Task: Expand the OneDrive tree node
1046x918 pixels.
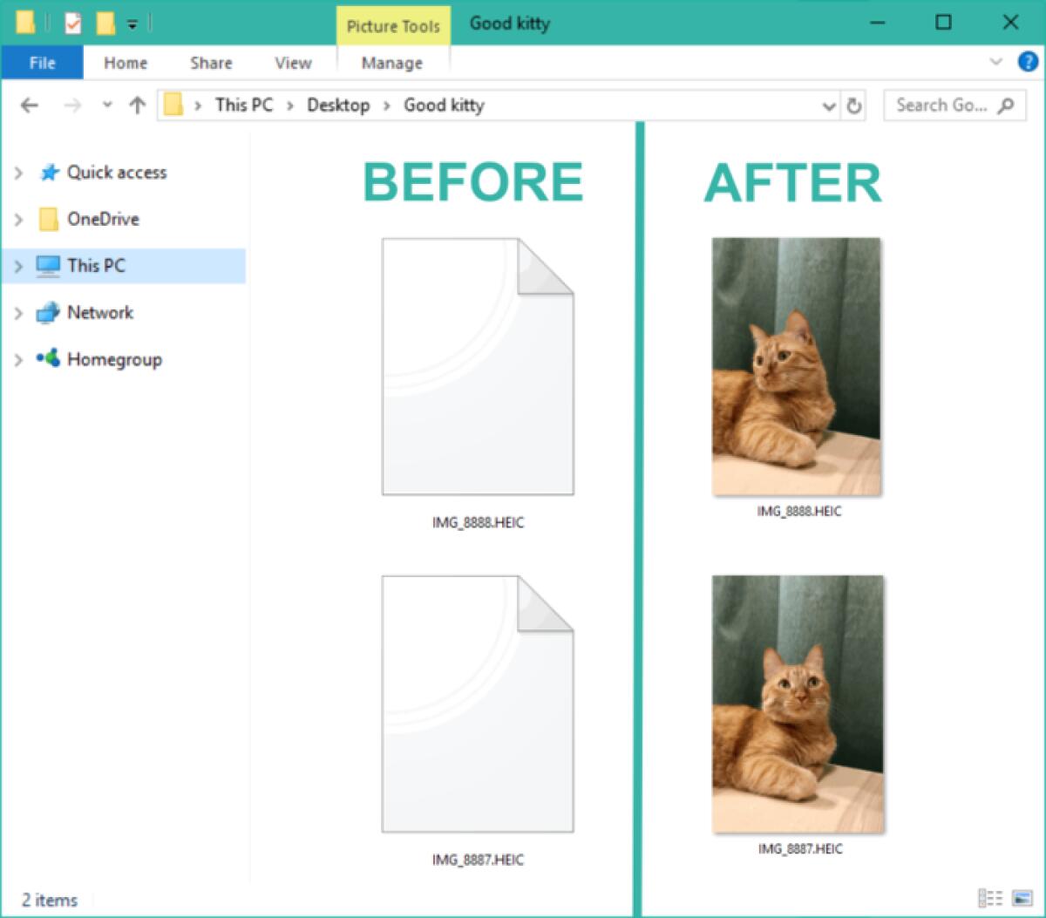Action: point(18,220)
